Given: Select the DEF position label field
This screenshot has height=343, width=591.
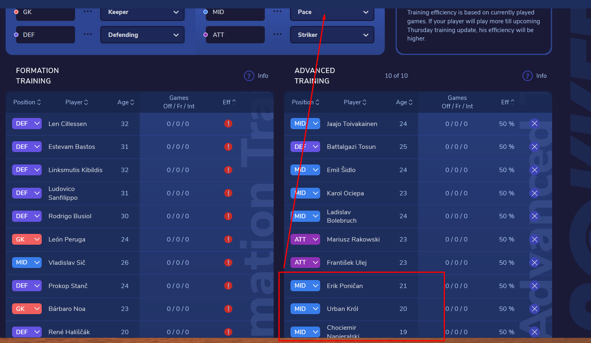Looking at the screenshot, I should (x=45, y=35).
